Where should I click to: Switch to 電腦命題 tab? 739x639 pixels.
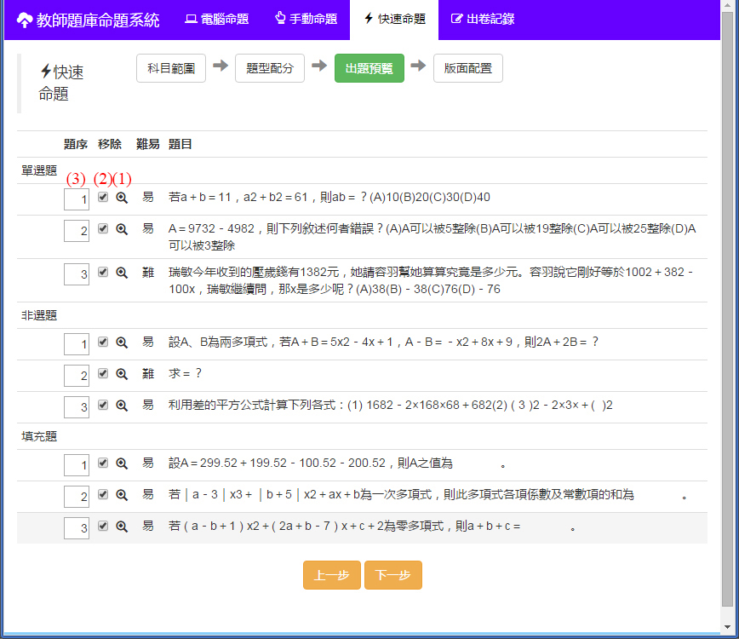tap(217, 20)
